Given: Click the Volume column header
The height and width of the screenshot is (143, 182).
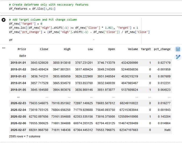Looking at the screenshot, I should [x=133, y=49].
